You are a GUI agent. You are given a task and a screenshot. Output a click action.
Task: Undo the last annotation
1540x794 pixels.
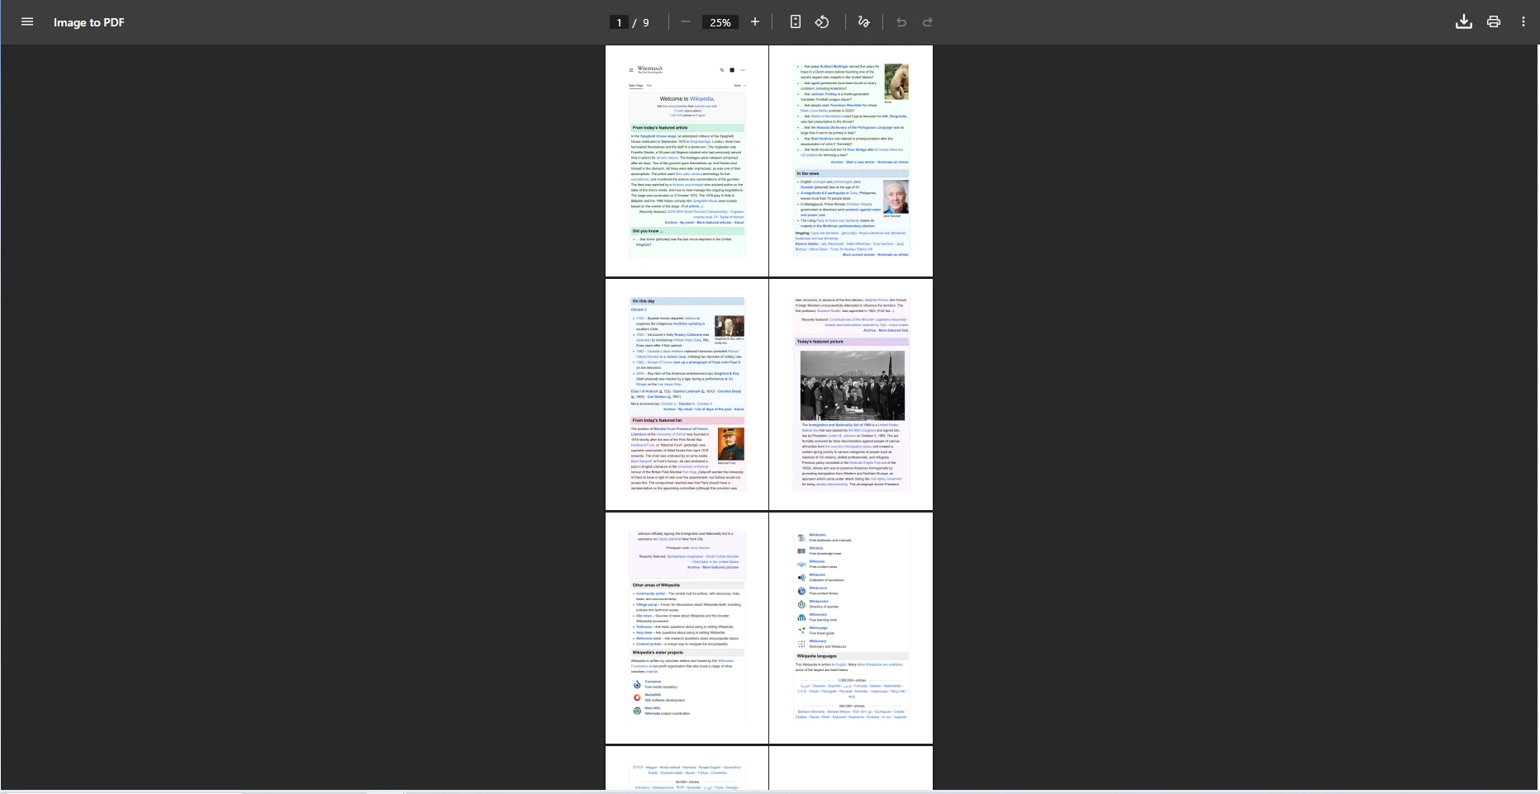[x=901, y=22]
